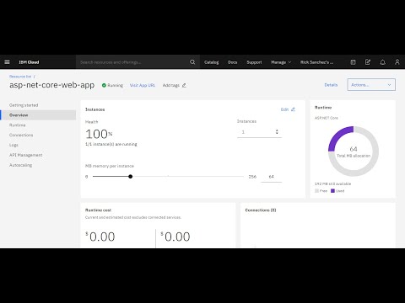405x303 pixels.
Task: Click the 'Runtime cost' heading
Action: coord(98,210)
